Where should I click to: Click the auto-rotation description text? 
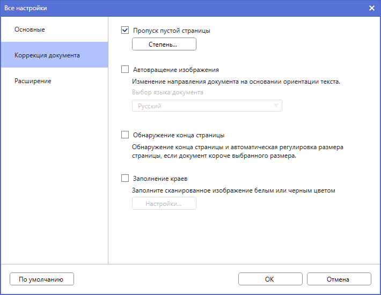pos(237,82)
